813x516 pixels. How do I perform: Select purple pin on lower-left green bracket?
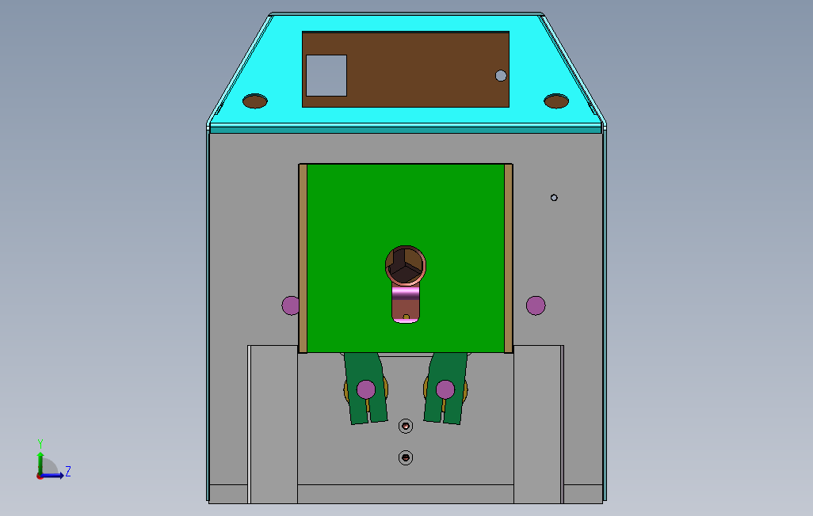coord(366,389)
